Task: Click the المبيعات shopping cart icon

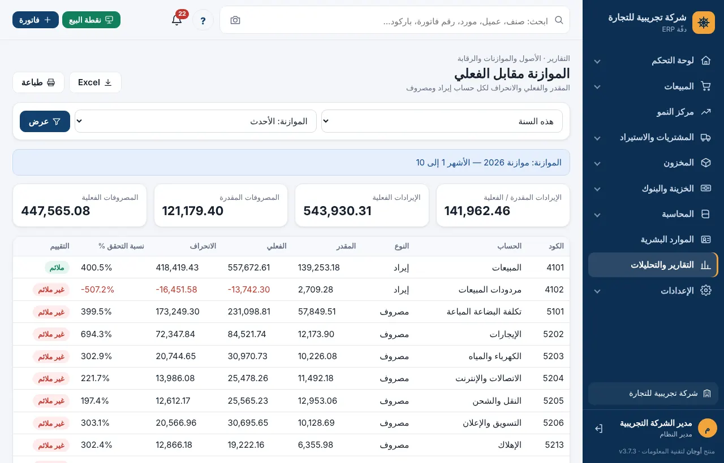Action: click(705, 86)
